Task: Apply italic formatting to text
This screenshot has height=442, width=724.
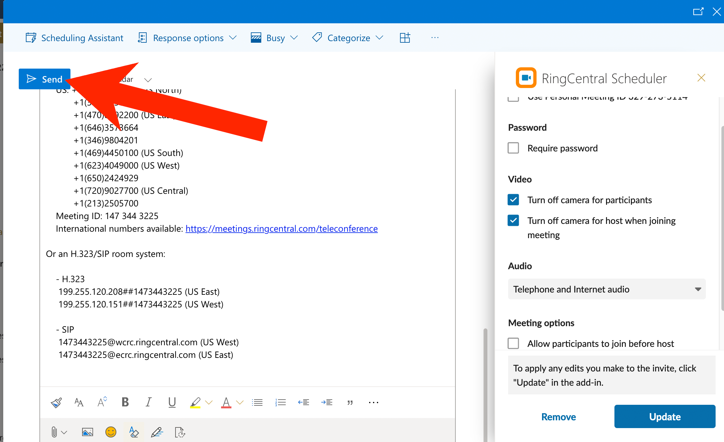Action: pyautogui.click(x=148, y=402)
